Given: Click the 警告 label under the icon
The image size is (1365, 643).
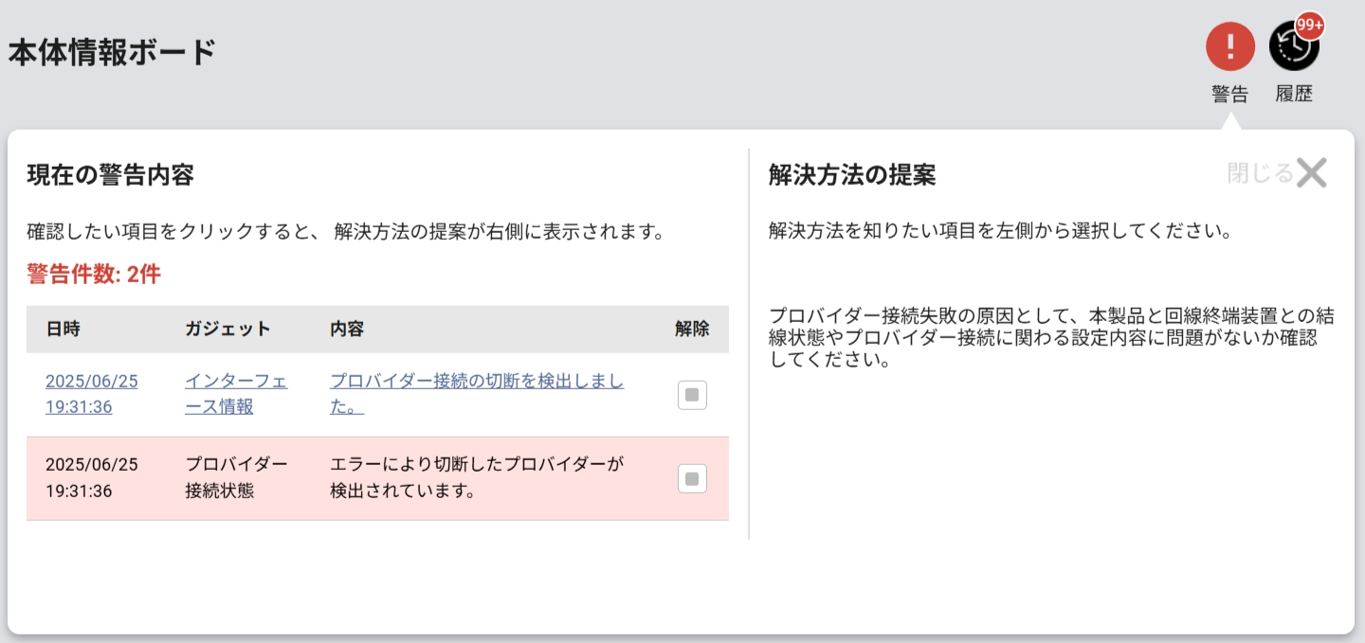Looking at the screenshot, I should (1229, 94).
